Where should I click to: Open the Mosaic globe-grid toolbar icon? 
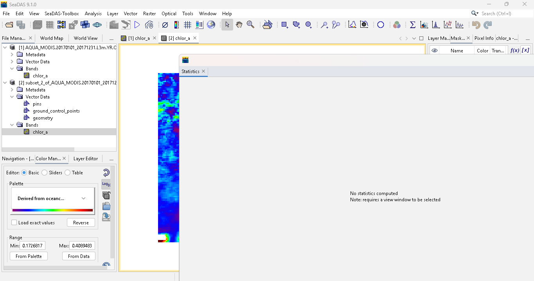click(x=97, y=25)
